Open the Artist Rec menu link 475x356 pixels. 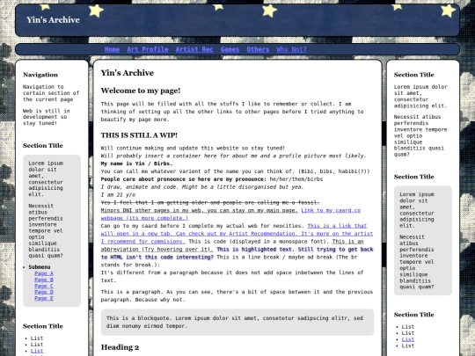194,49
